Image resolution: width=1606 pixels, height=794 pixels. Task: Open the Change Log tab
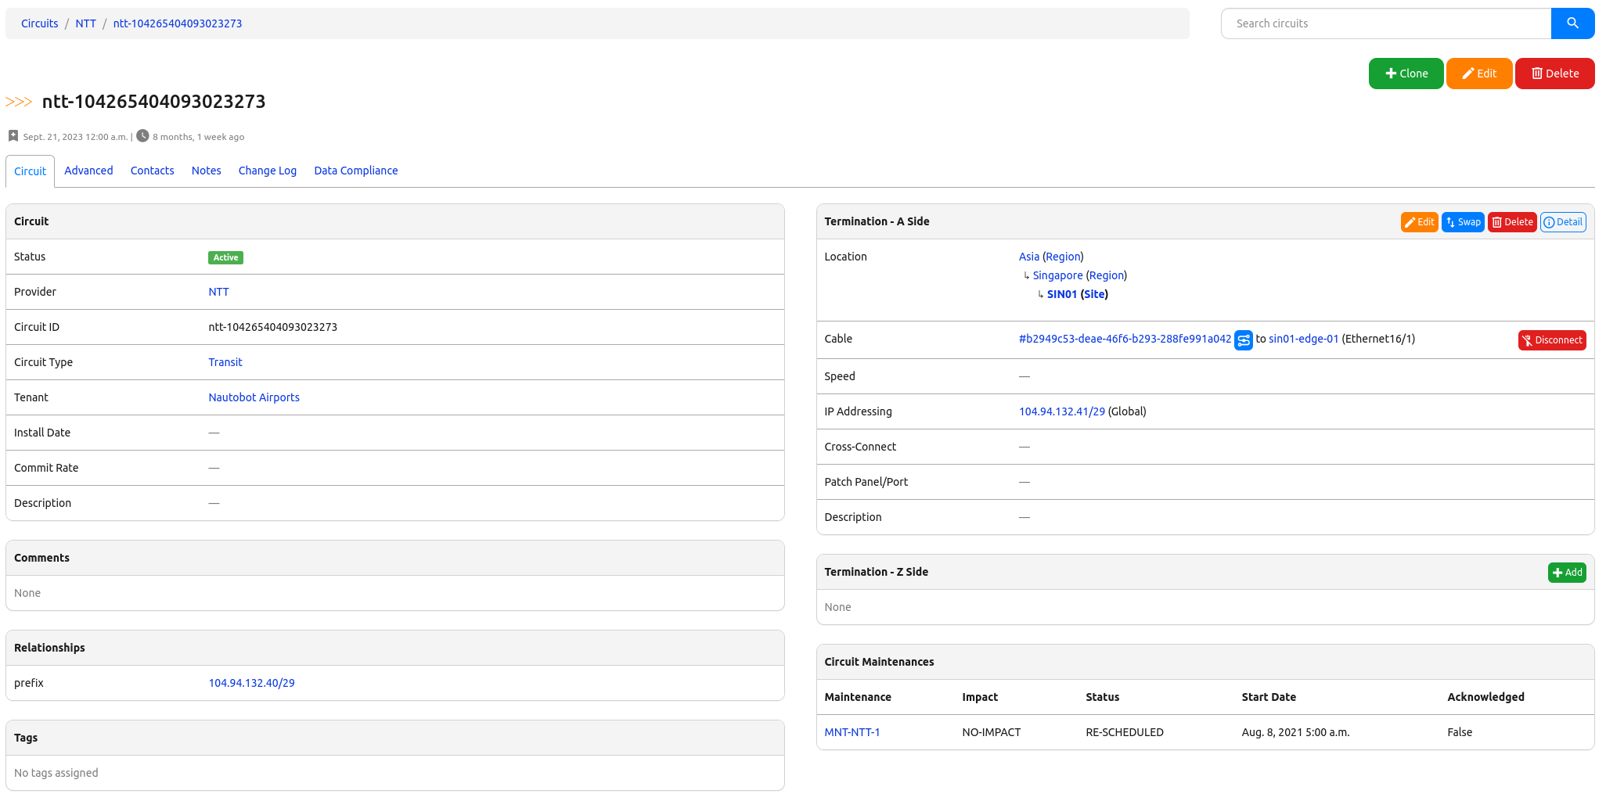pos(267,171)
